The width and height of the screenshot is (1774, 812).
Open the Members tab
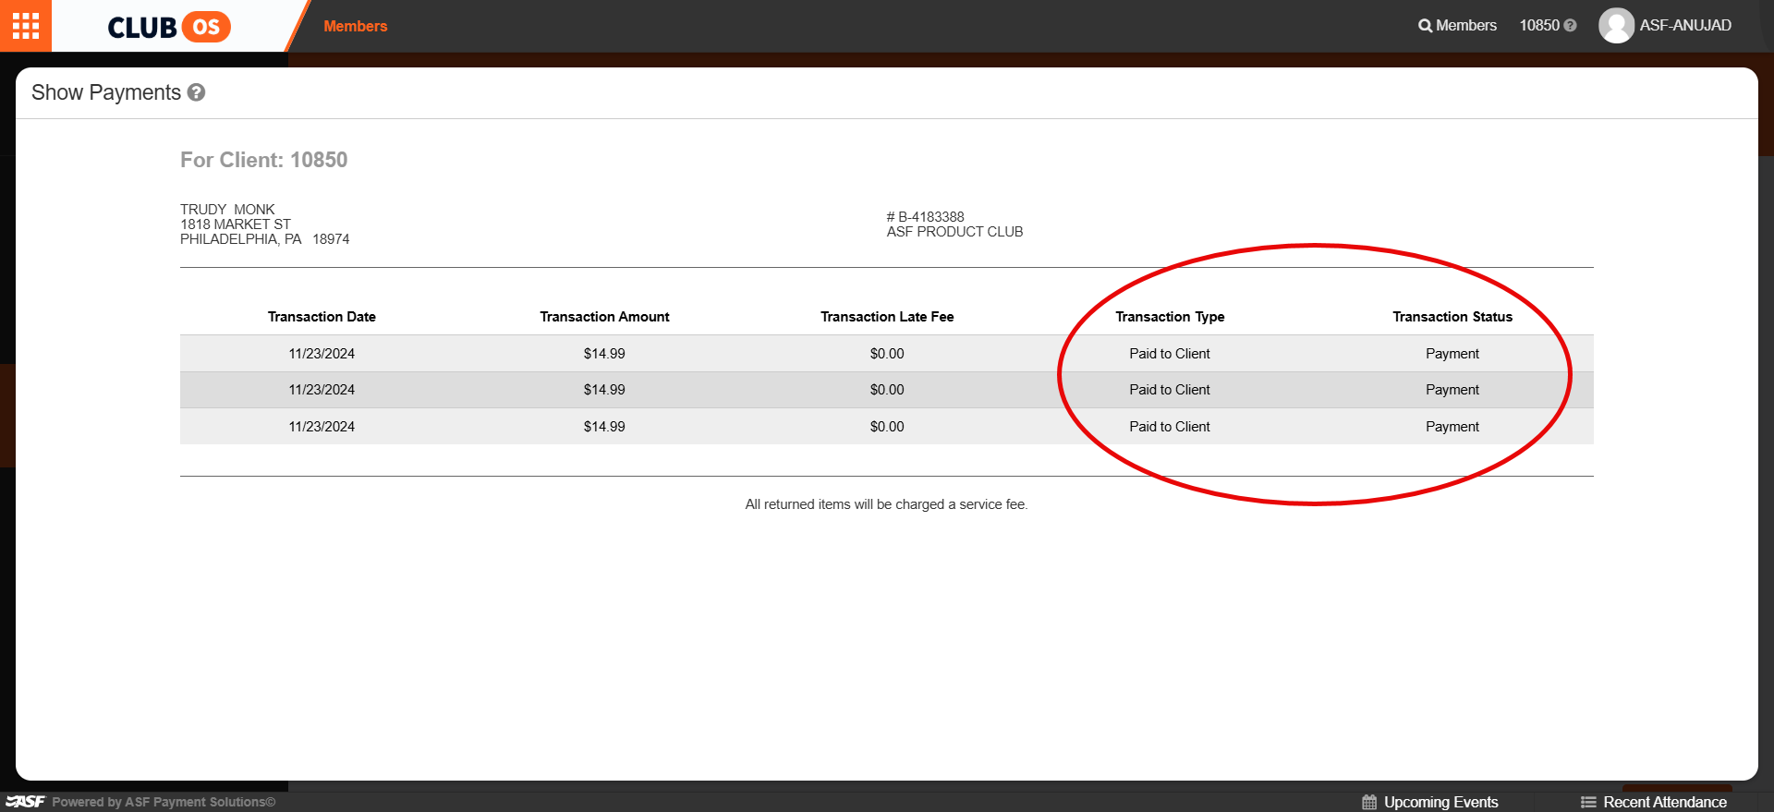[355, 26]
